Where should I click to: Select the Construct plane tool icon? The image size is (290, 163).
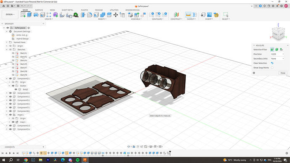[176, 15]
